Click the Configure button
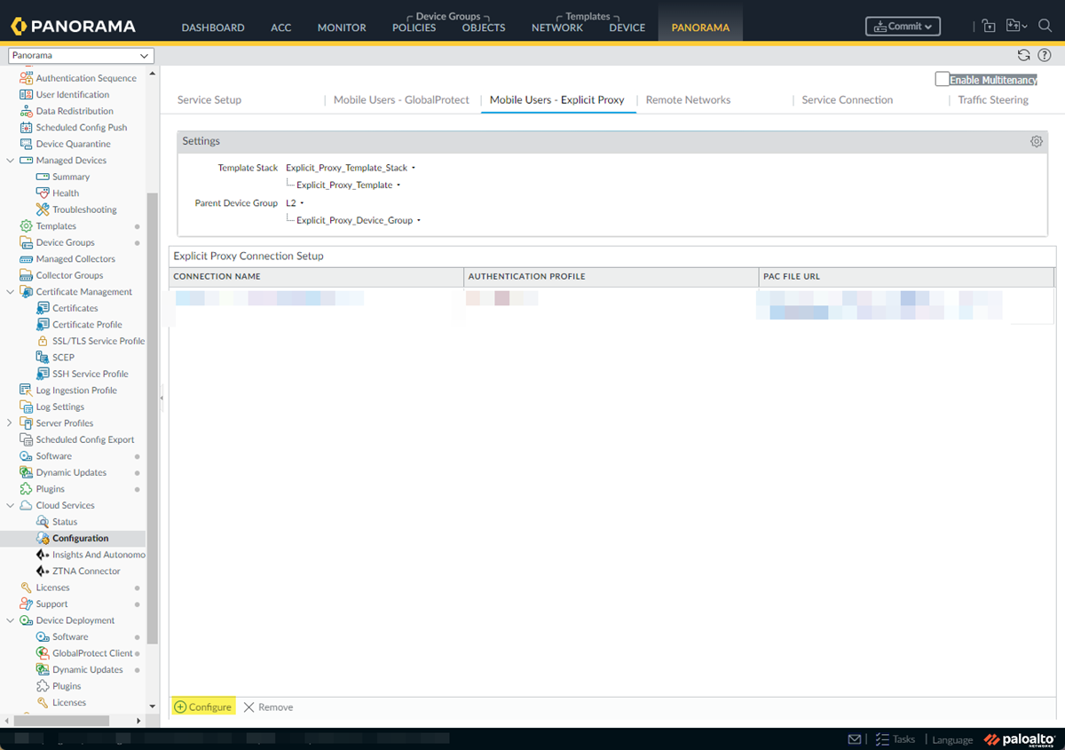Viewport: 1065px width, 750px height. 203,707
